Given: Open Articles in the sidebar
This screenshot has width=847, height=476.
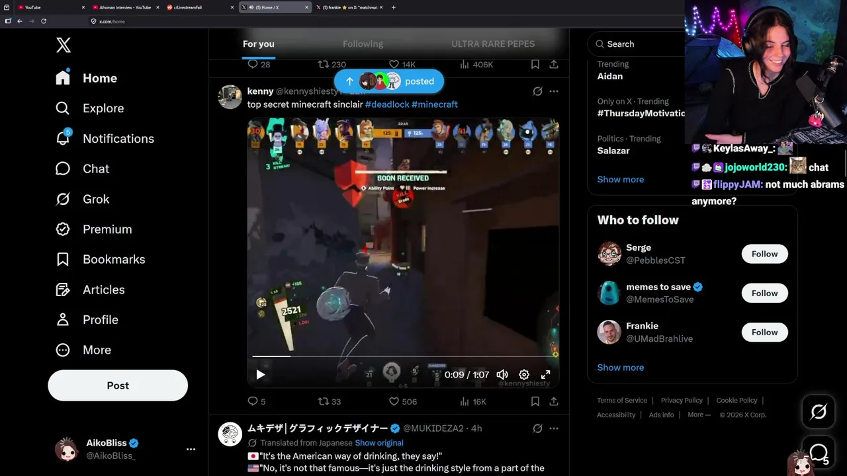Looking at the screenshot, I should [90, 290].
